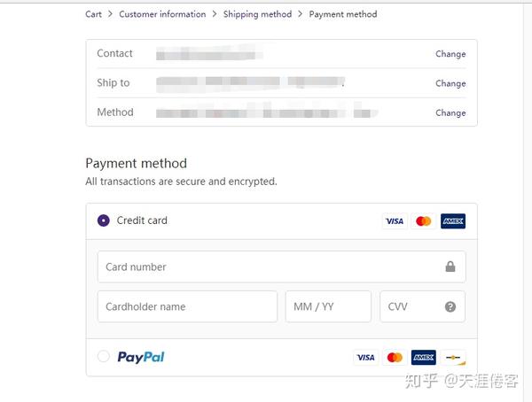
Task: Click the Mastercard logo beside Credit card
Action: (x=424, y=221)
